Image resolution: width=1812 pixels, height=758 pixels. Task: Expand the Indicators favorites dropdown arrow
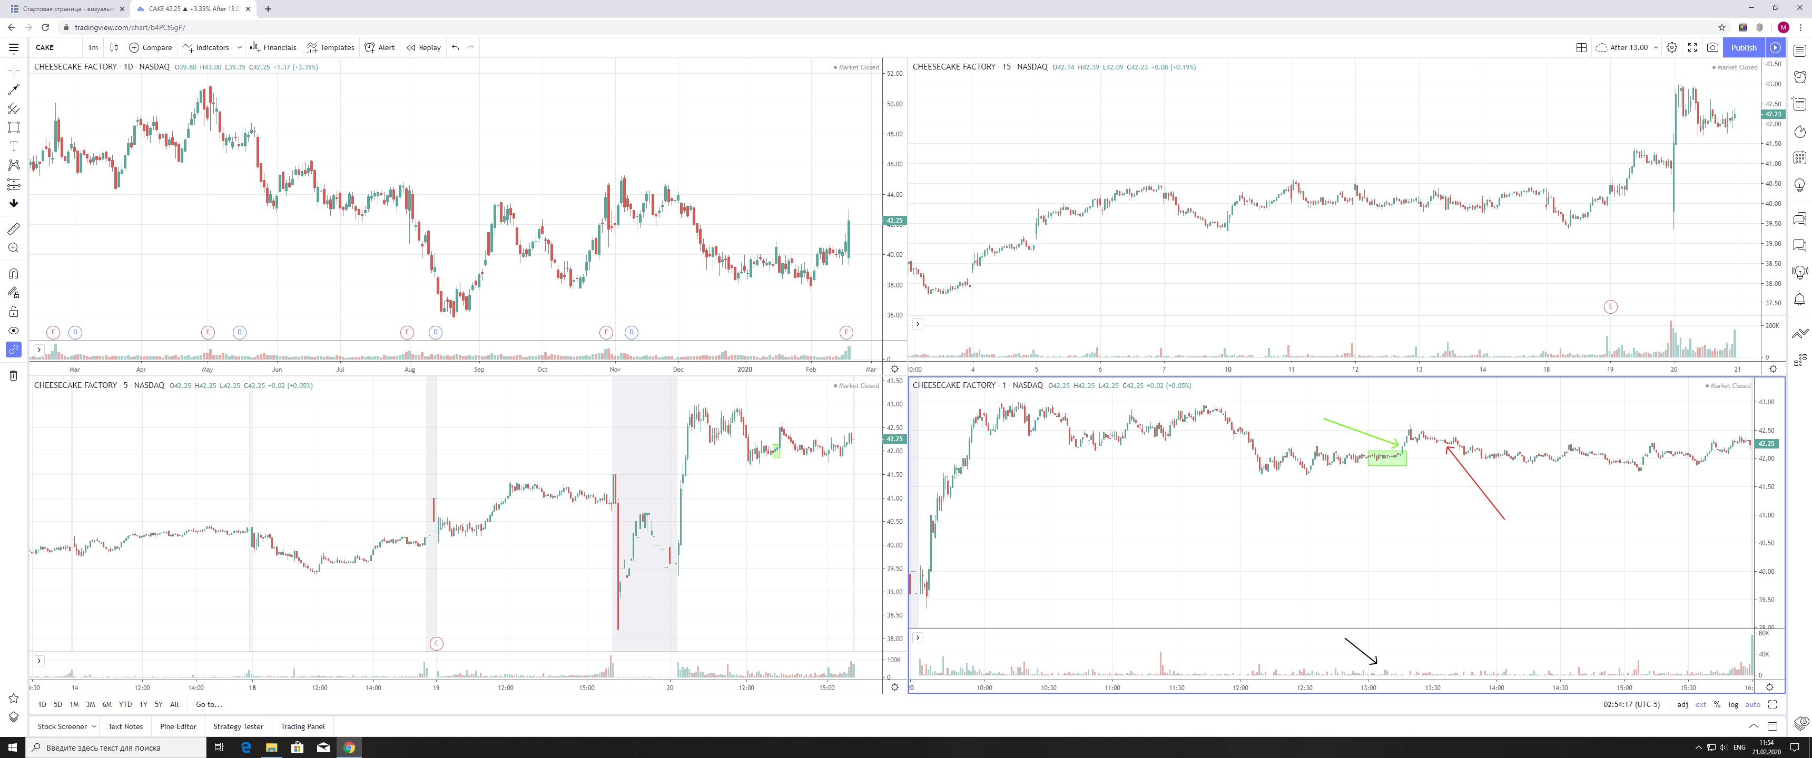click(239, 47)
